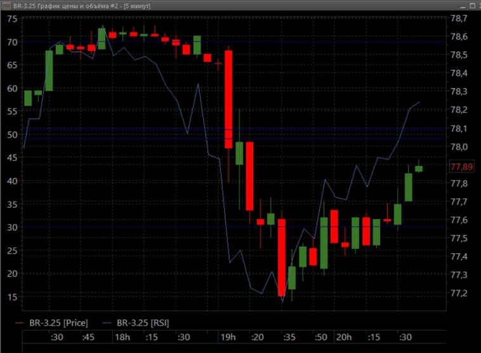Click the 78,7 price axis label

tap(458, 19)
